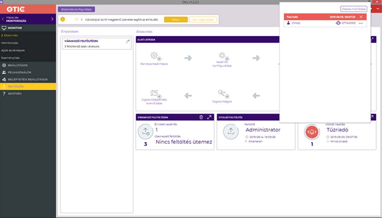Click the yellow Értem button
The image size is (382, 218).
pos(176,20)
